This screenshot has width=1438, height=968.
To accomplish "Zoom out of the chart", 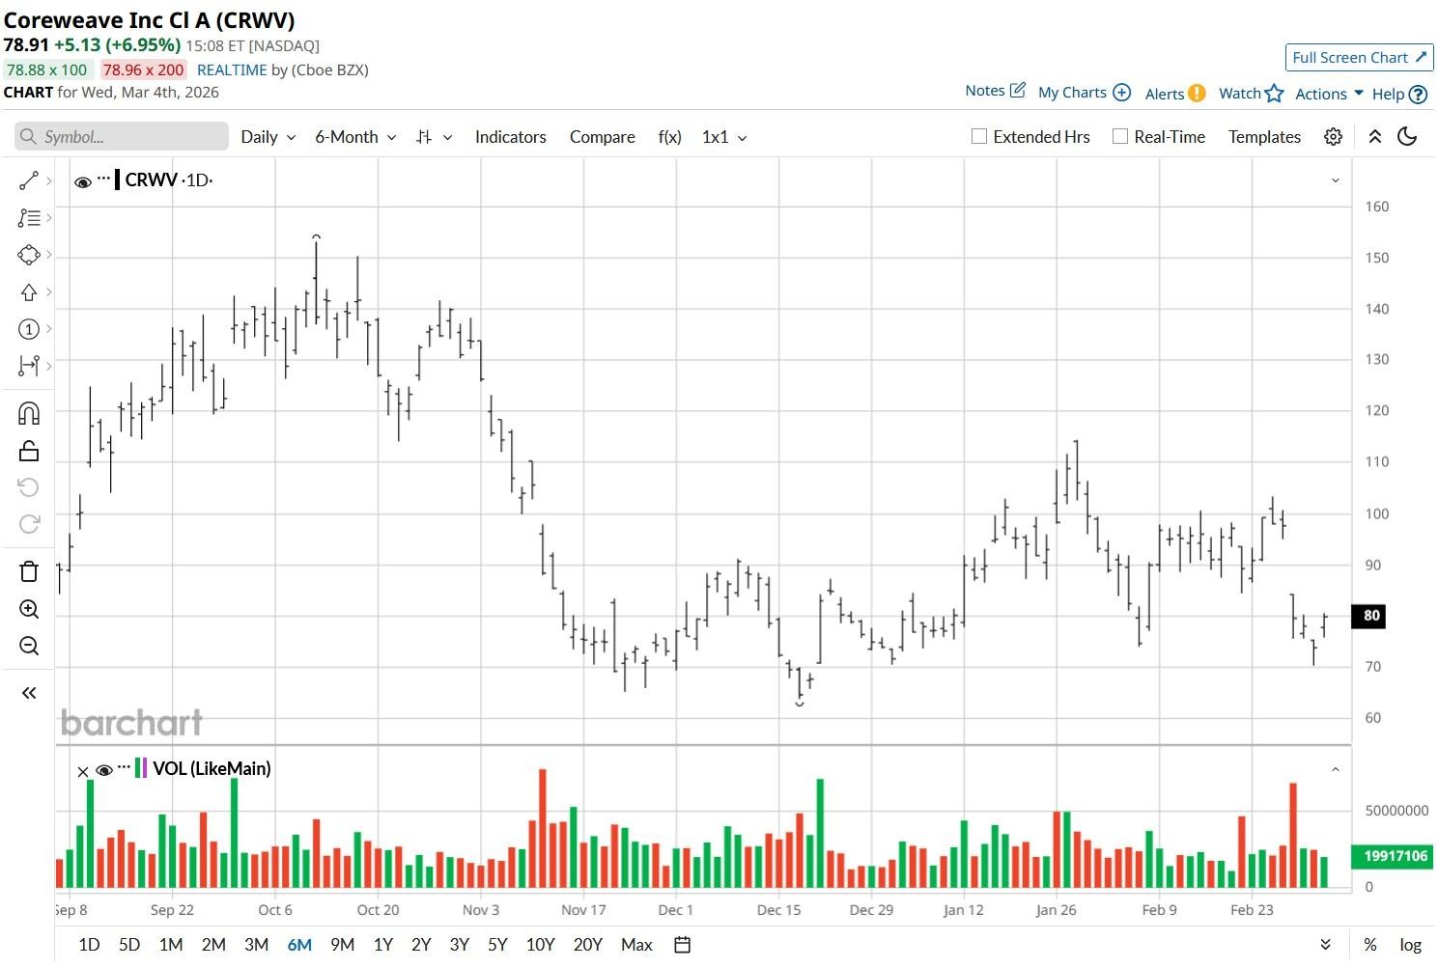I will [29, 646].
